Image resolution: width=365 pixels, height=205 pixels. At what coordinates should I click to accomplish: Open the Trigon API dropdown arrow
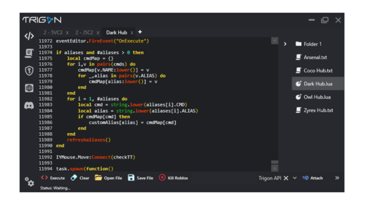click(x=295, y=178)
